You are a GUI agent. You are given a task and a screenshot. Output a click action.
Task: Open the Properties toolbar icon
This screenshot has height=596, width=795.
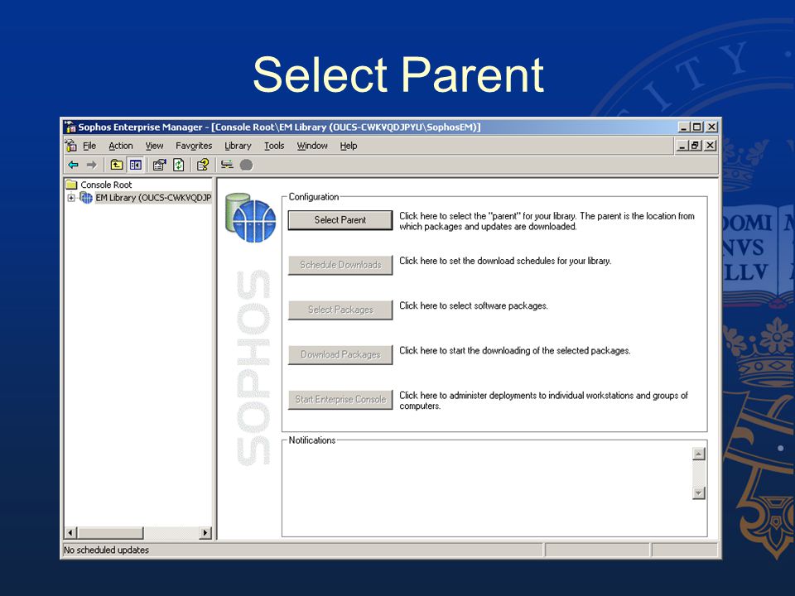[160, 165]
